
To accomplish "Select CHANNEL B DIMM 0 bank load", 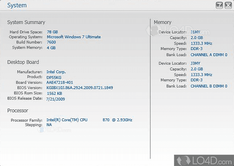I will 209,86.
